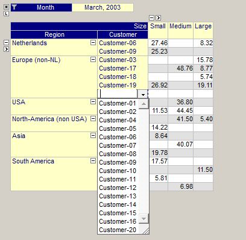The image size is (246, 240).
Task: Select Customer-07 from the dropdown list
Action: [118, 145]
